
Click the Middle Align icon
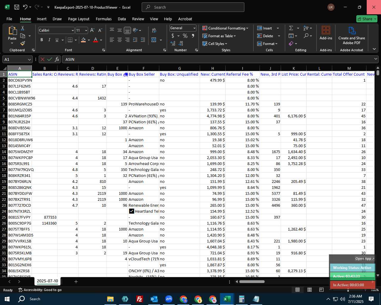[x=120, y=30]
